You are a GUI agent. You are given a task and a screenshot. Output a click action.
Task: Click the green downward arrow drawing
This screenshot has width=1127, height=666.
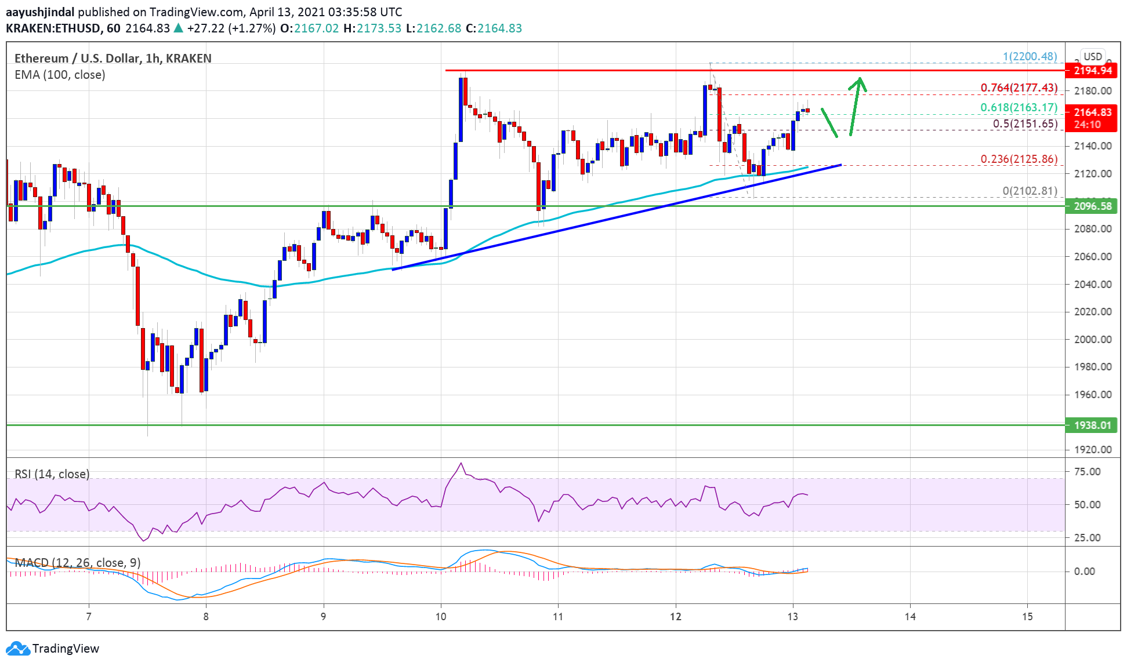pyautogui.click(x=829, y=123)
